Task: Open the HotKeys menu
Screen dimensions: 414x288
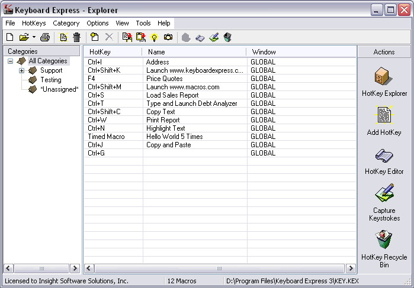Action: point(34,23)
